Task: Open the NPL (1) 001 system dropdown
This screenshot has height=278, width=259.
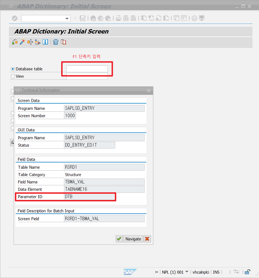Action: (x=187, y=272)
